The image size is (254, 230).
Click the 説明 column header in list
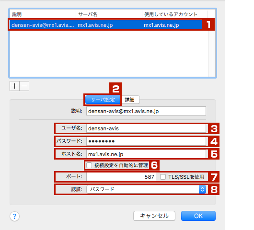(43, 14)
